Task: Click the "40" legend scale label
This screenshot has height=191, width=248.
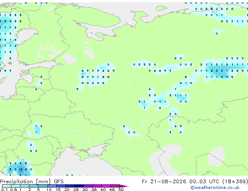Action: 103,189
